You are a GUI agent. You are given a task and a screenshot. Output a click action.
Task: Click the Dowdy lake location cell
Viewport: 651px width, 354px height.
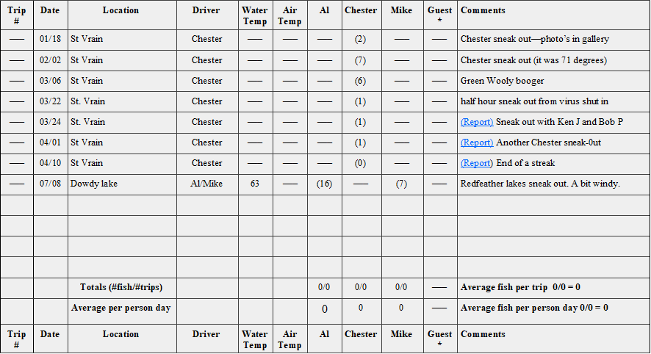(94, 184)
